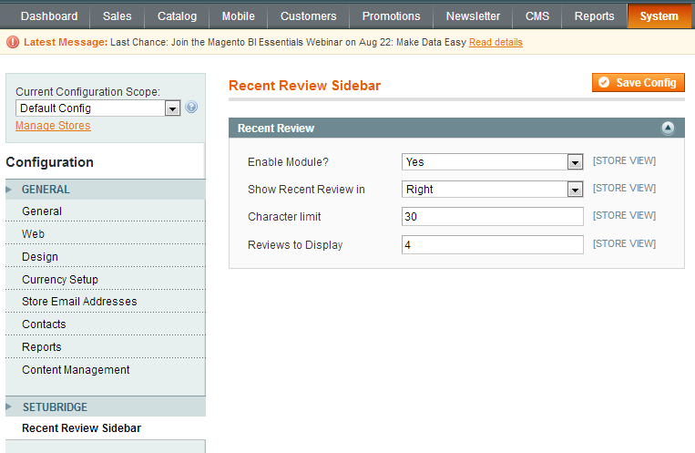
Task: Select Currency Setup in configuration sidebar
Action: pyautogui.click(x=60, y=280)
